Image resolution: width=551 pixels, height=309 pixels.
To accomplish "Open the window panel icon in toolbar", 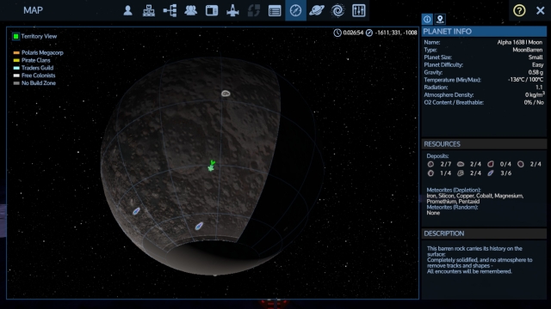I will click(x=212, y=10).
